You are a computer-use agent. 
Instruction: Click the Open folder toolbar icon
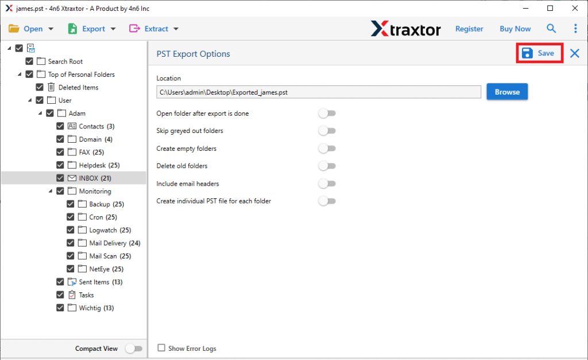[14, 29]
